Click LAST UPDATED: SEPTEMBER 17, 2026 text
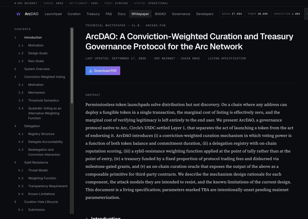Viewport: 308px width, 219px height. coord(116,58)
